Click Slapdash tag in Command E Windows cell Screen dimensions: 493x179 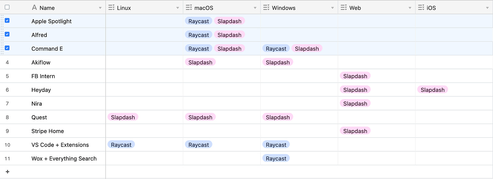click(307, 49)
